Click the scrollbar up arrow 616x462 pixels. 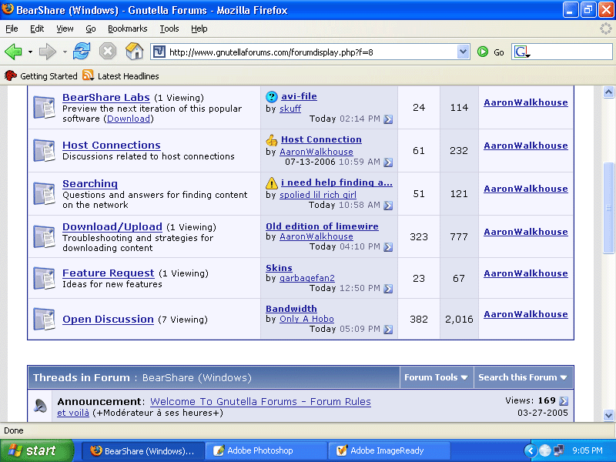608,92
